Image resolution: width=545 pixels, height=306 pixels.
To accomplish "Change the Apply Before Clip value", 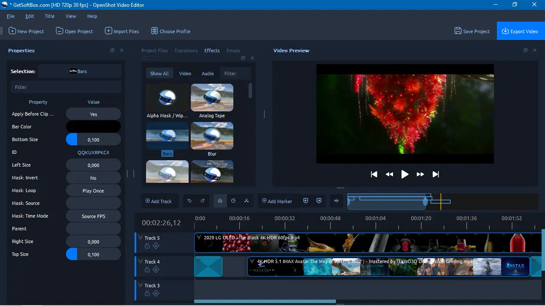I will tap(93, 114).
